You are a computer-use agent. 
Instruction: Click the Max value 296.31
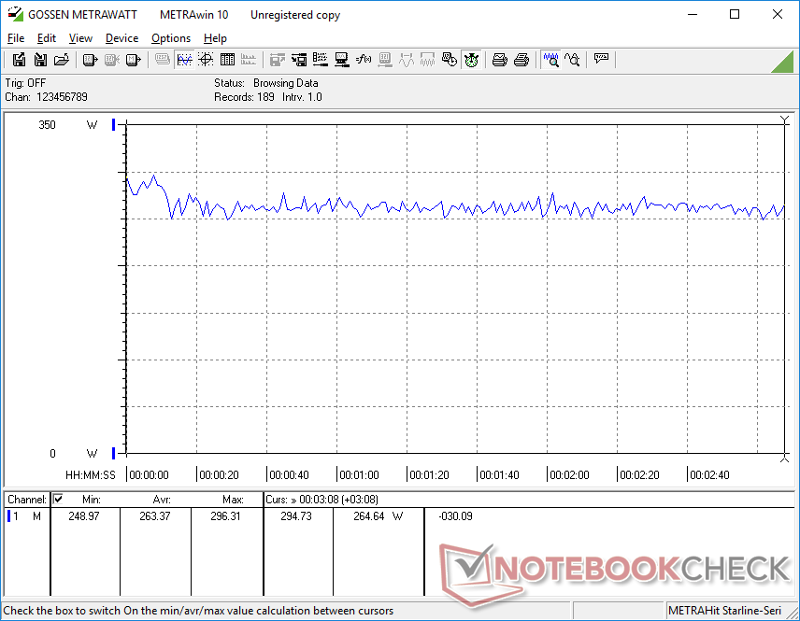pyautogui.click(x=225, y=516)
